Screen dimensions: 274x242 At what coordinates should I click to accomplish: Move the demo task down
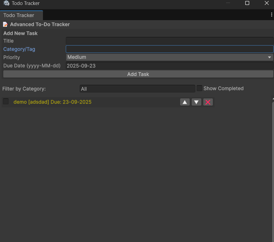[196, 102]
